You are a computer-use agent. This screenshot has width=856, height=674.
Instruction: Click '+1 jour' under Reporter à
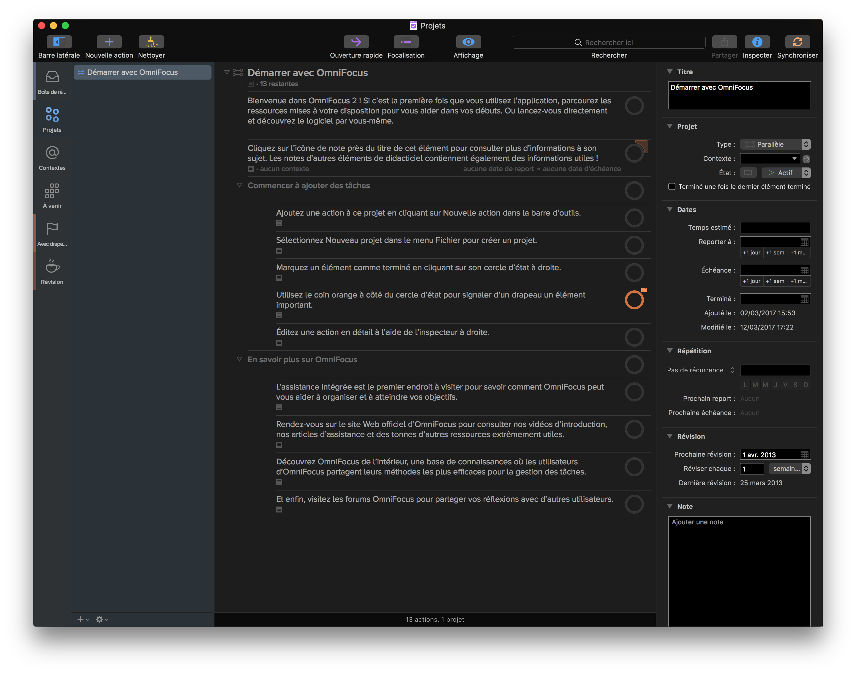point(751,253)
